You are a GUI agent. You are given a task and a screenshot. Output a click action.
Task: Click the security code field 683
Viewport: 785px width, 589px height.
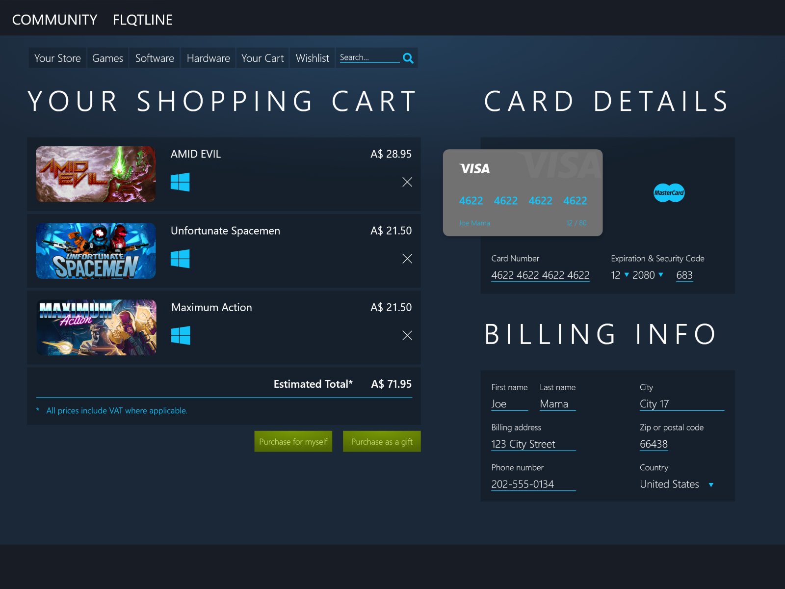(684, 275)
